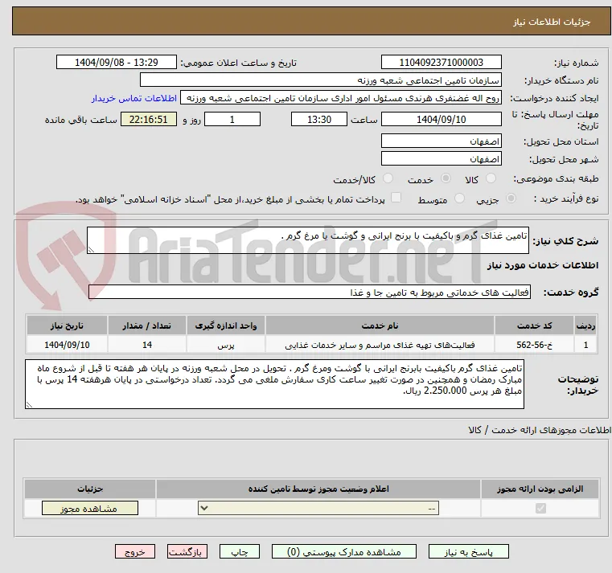Click the service name cell فعالیت‌های تهیه غذای مراسم
This screenshot has width=612, height=573.
(x=380, y=345)
